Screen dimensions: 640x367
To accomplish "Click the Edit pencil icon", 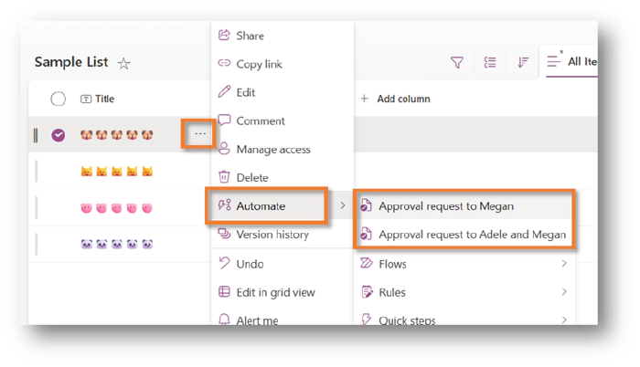I will click(x=225, y=92).
